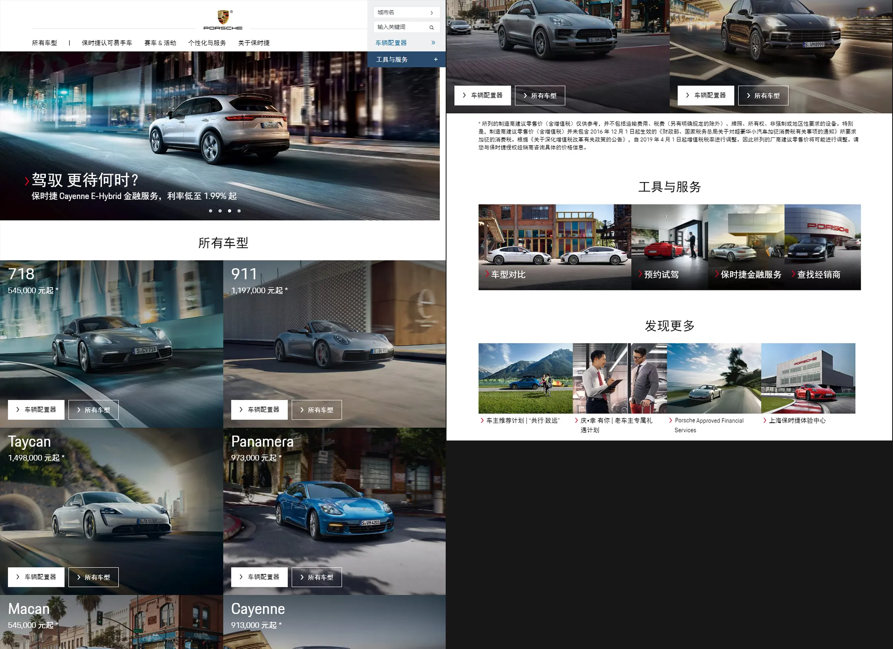This screenshot has height=649, width=893.
Task: Open the 保时捷认可易手车 nav menu
Action: (x=107, y=43)
